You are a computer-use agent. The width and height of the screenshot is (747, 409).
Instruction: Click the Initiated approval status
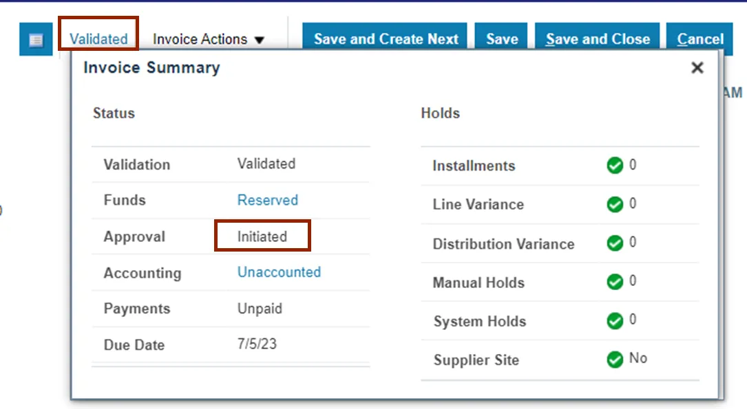pos(262,236)
